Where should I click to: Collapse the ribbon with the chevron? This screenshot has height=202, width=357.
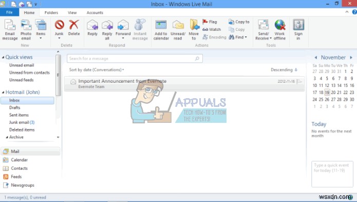pos(347,12)
